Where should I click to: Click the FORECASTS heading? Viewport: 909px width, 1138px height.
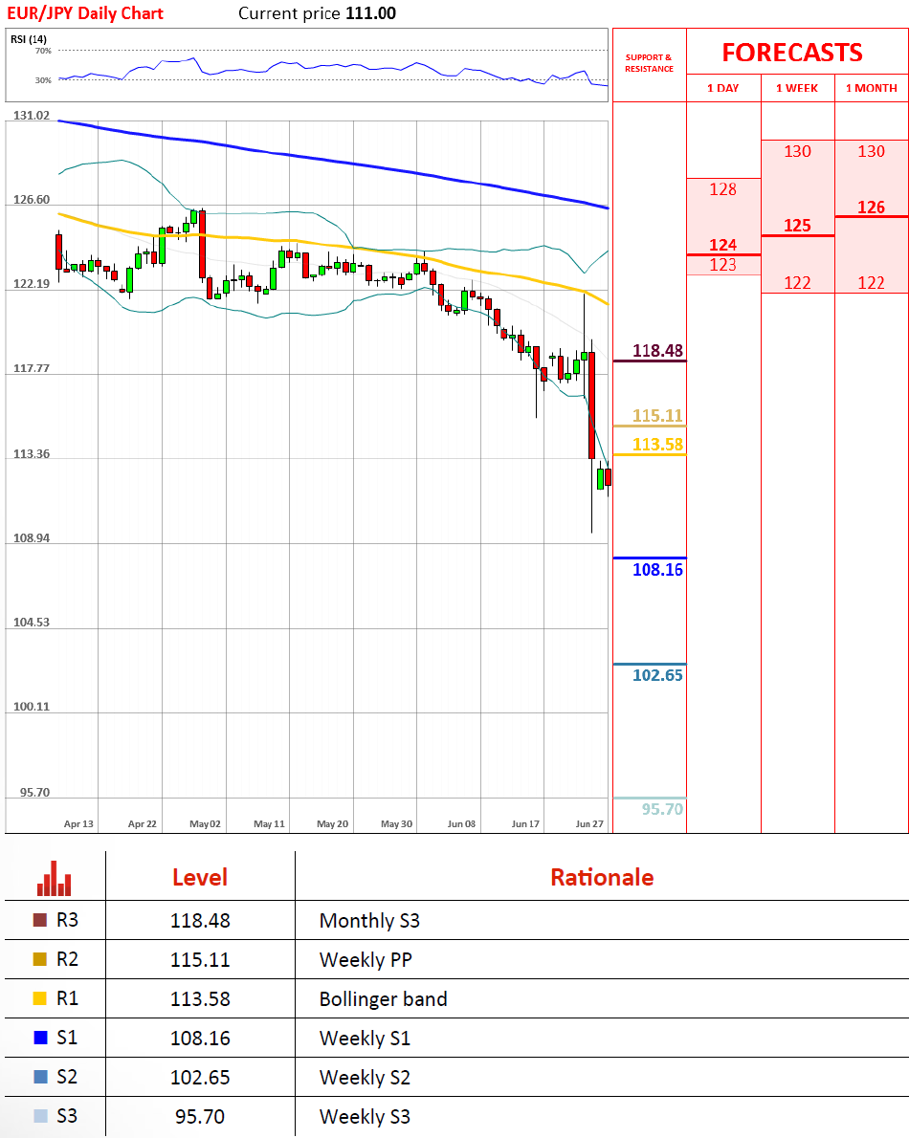[x=791, y=53]
